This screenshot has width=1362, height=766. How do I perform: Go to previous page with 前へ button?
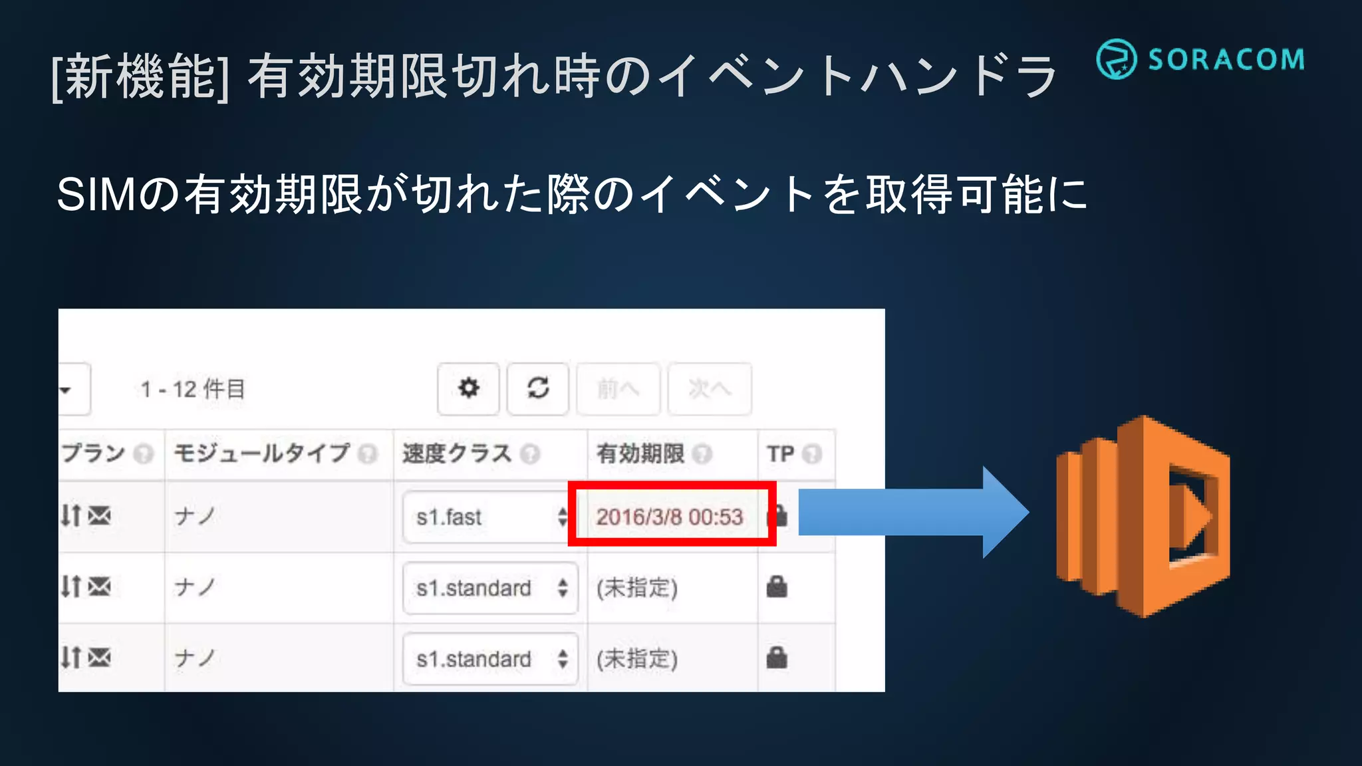pos(618,389)
